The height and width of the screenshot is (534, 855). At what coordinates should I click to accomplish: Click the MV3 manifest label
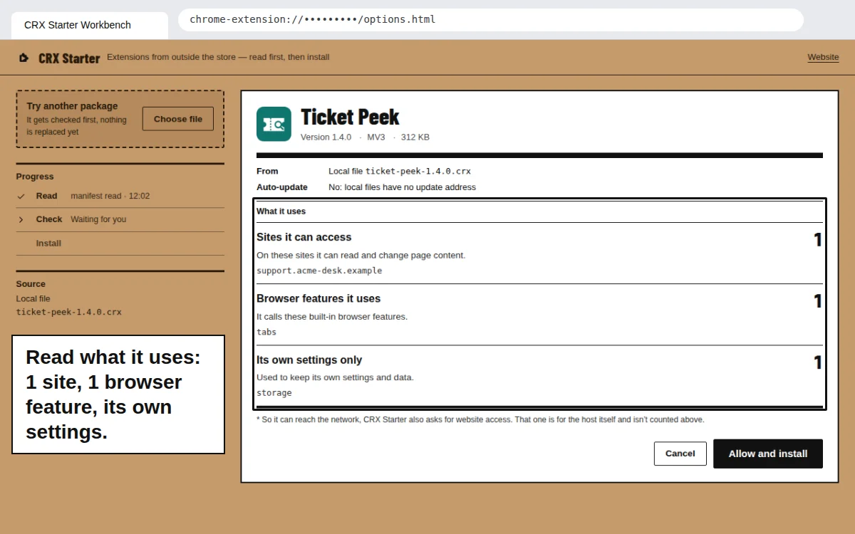[376, 137]
